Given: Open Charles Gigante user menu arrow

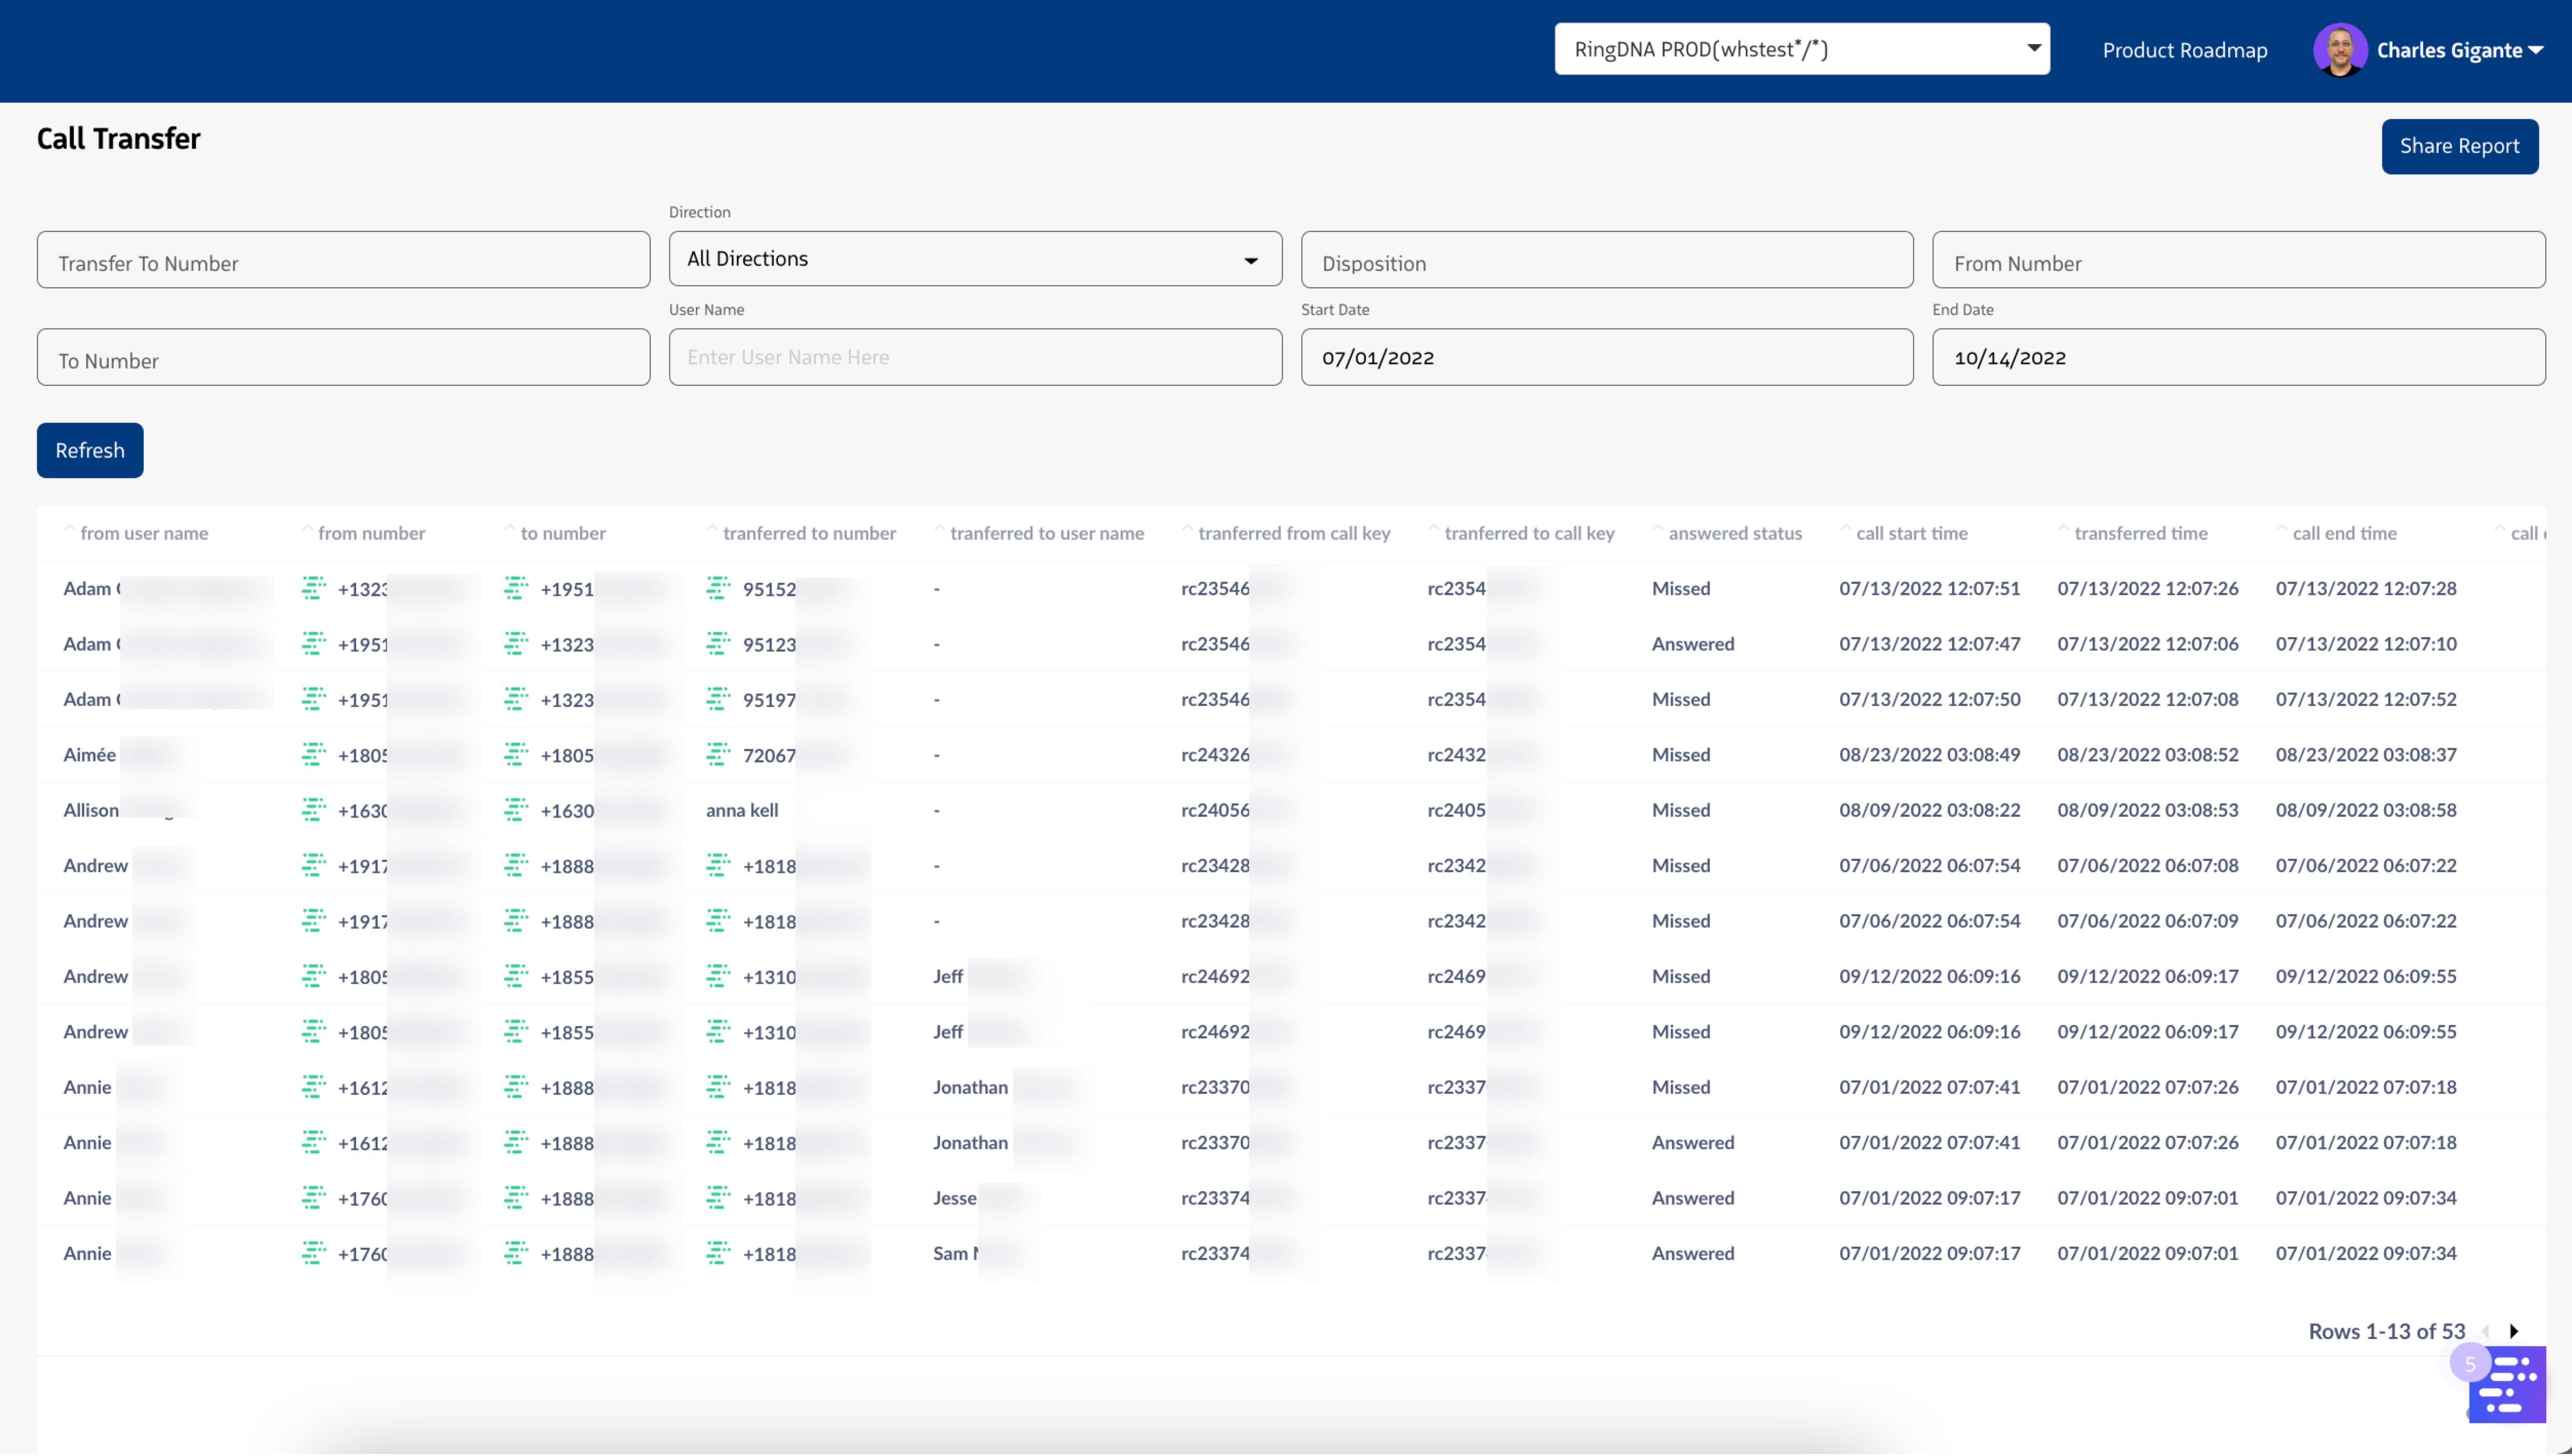Looking at the screenshot, I should click(x=2536, y=50).
